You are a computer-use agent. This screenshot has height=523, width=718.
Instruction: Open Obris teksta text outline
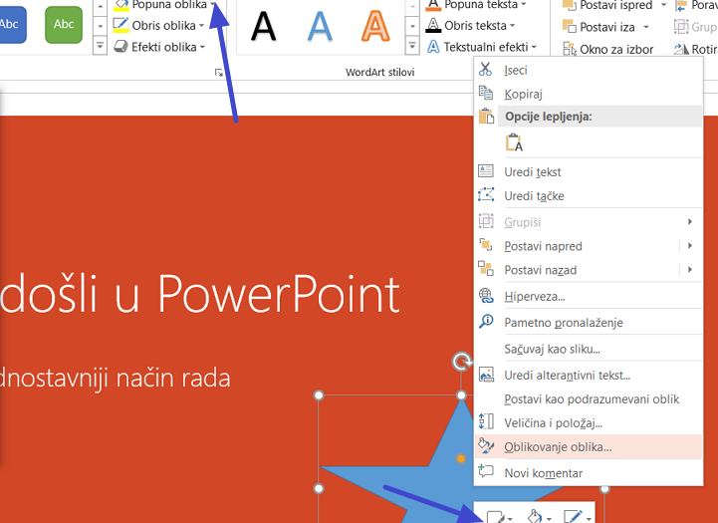pyautogui.click(x=471, y=26)
